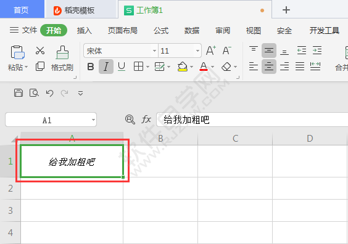Open font group dialog launcher

pyautogui.click(x=238, y=77)
